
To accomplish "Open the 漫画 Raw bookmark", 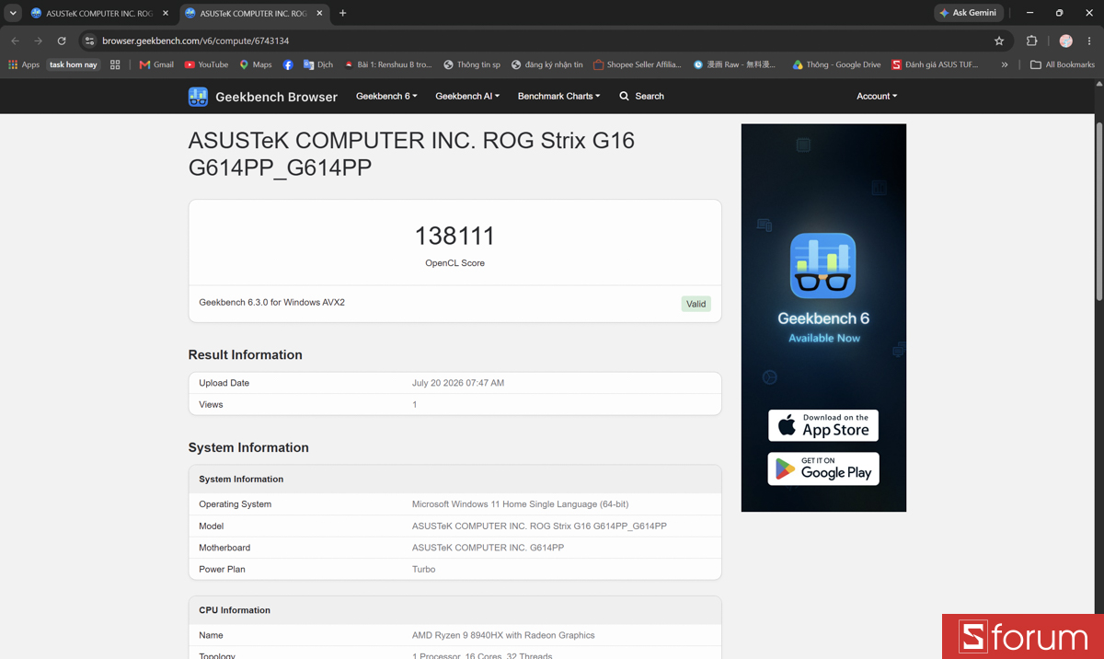I will 734,64.
